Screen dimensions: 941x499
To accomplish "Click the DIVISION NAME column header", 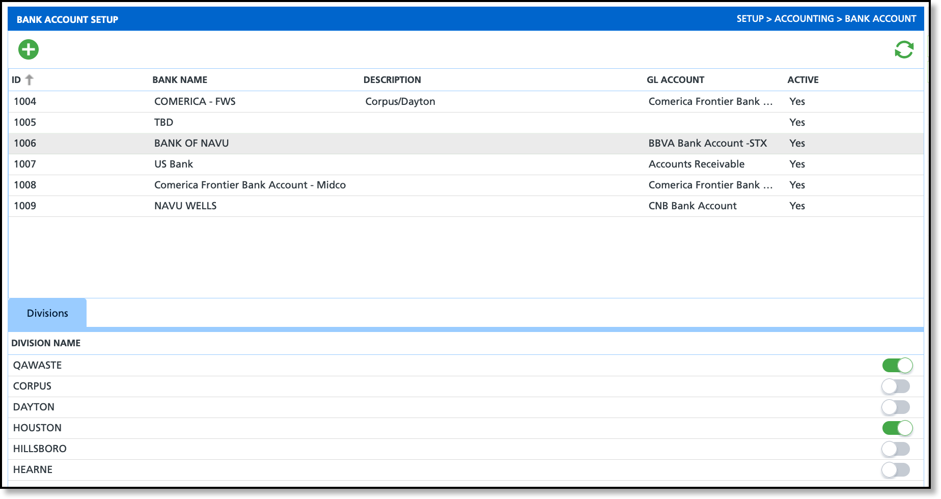I will 46,343.
